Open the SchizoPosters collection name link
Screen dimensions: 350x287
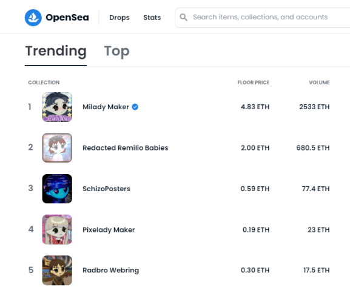[107, 189]
